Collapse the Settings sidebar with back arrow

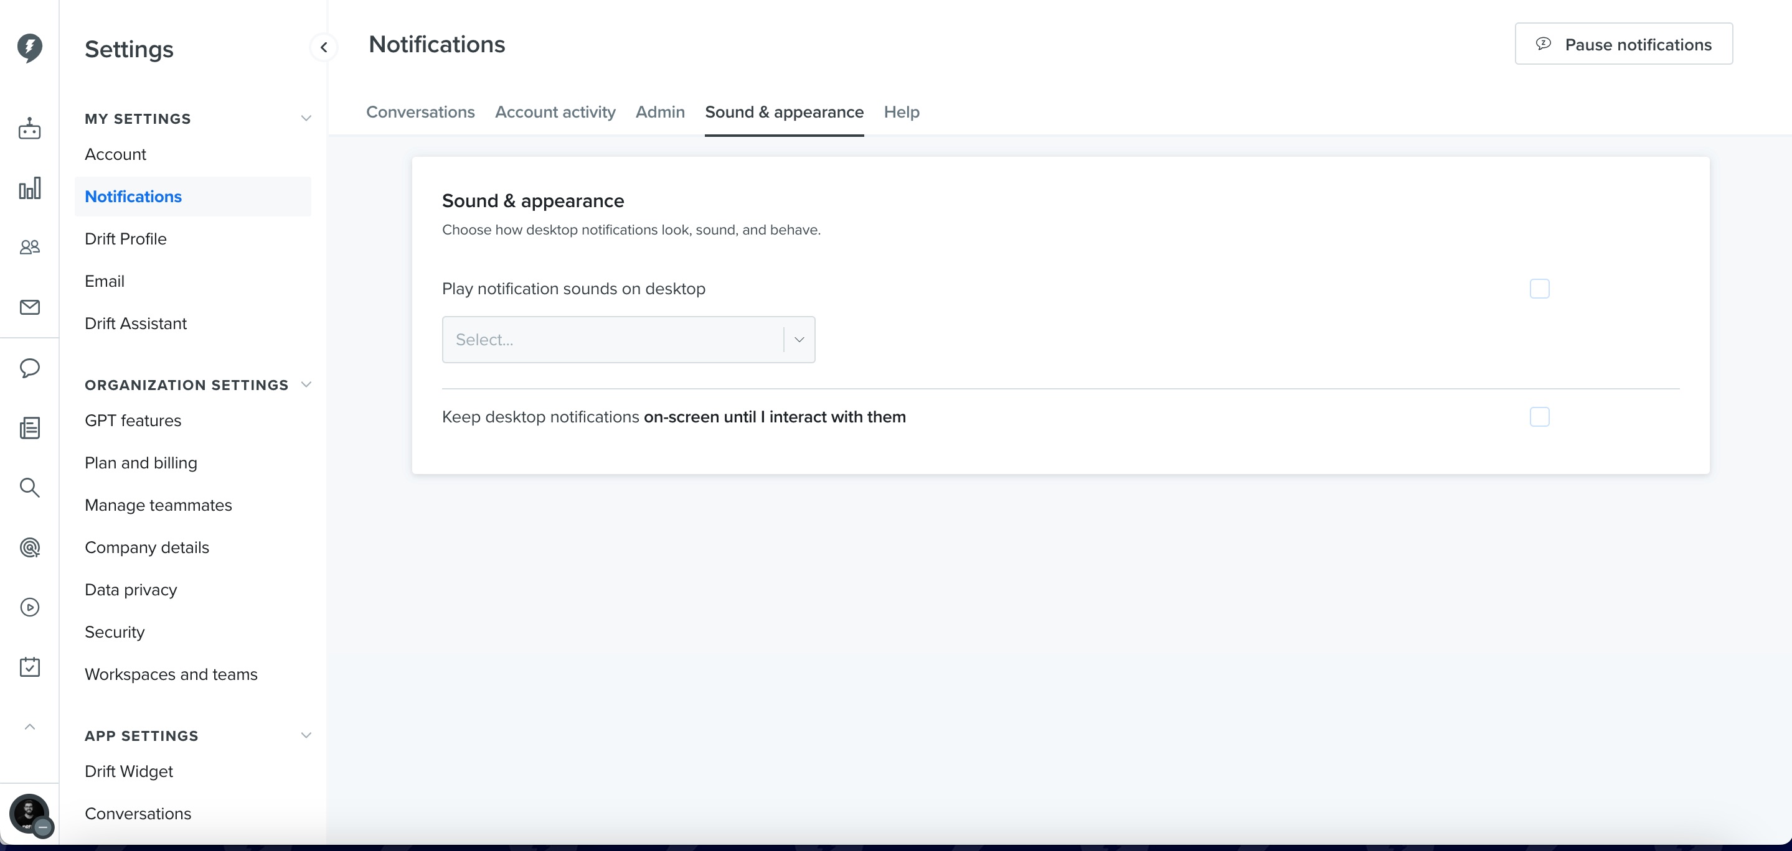point(324,47)
